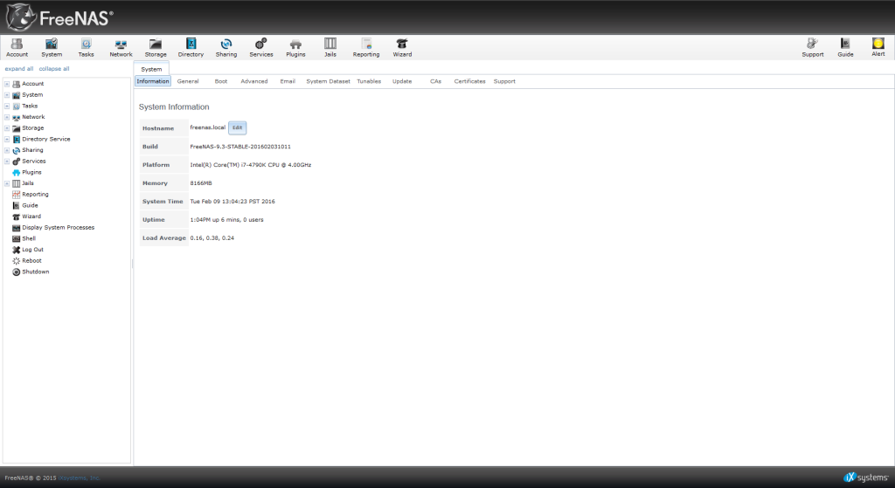
Task: Switch to the Certificates sub-tab
Action: coord(469,81)
